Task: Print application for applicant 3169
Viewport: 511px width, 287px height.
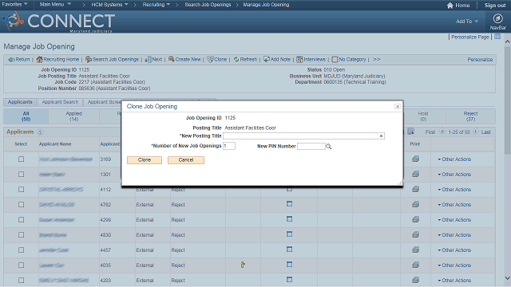Action: 415,159
